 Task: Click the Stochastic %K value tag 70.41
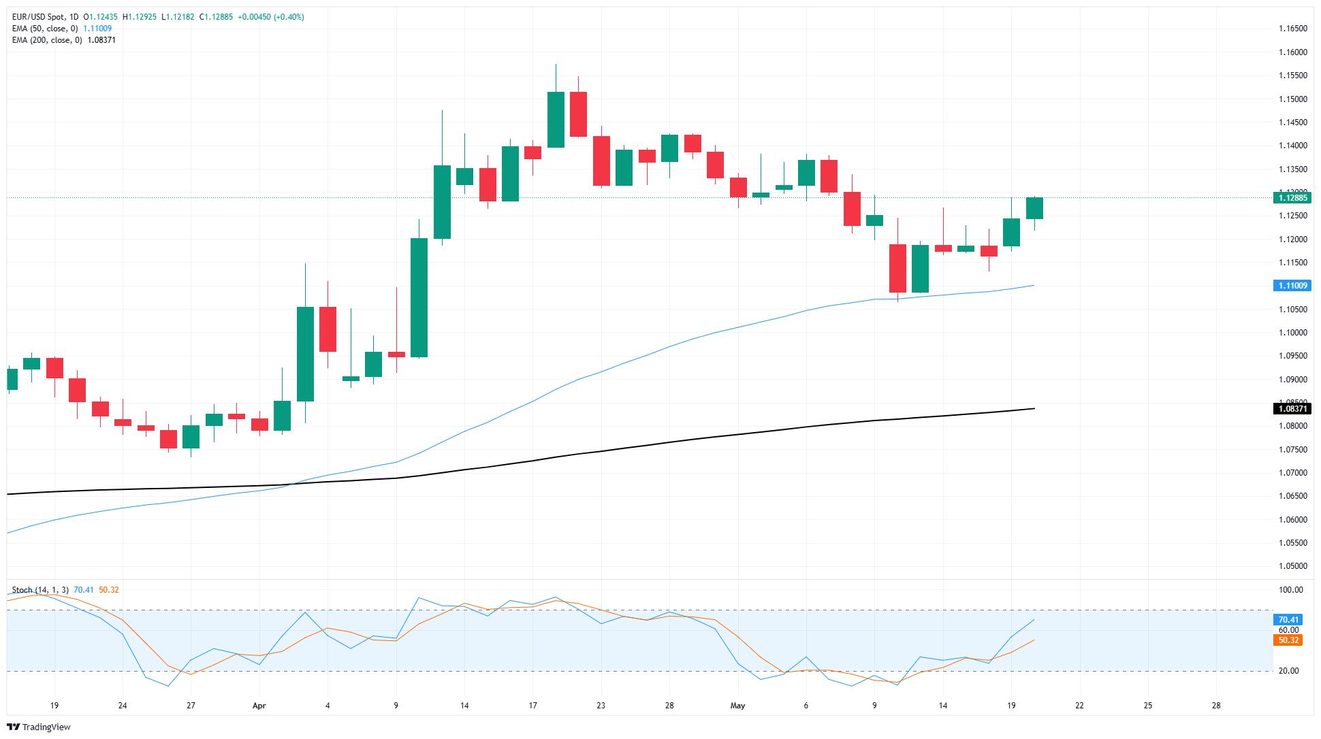pyautogui.click(x=1287, y=620)
